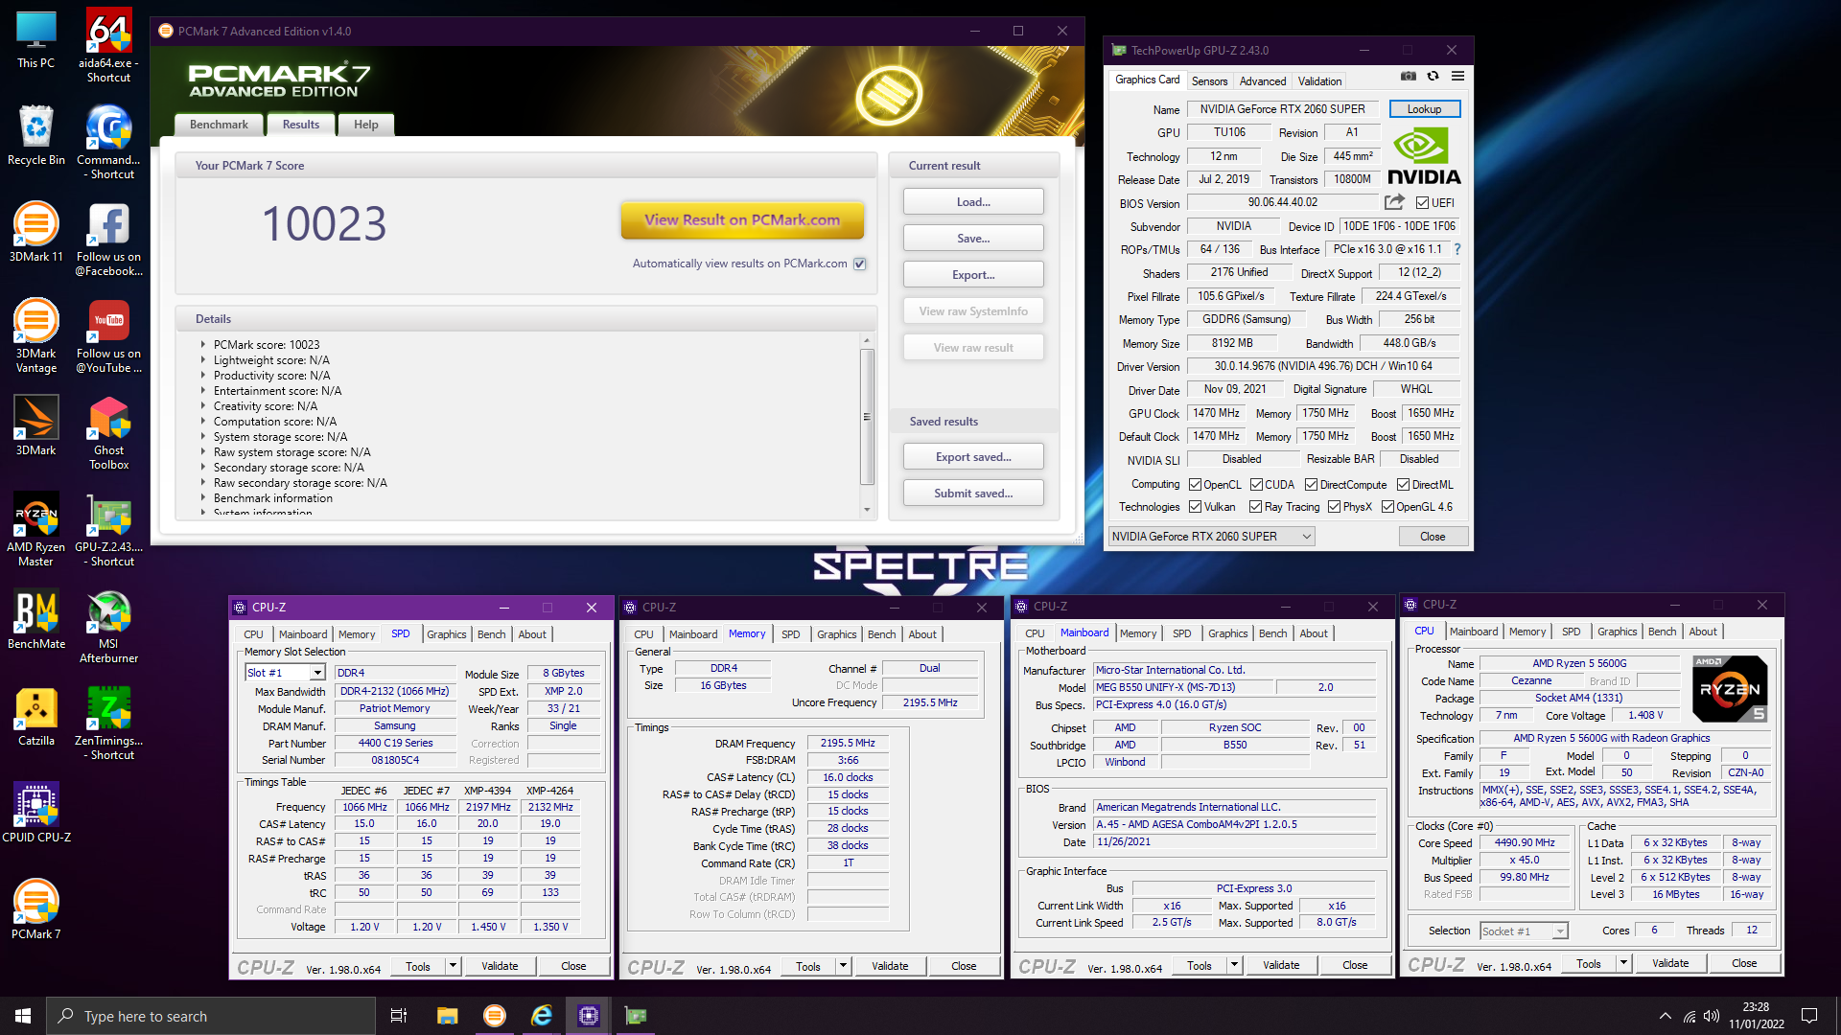Click the Windows Start button
Viewport: 1841px width, 1035px height.
pos(23,1016)
